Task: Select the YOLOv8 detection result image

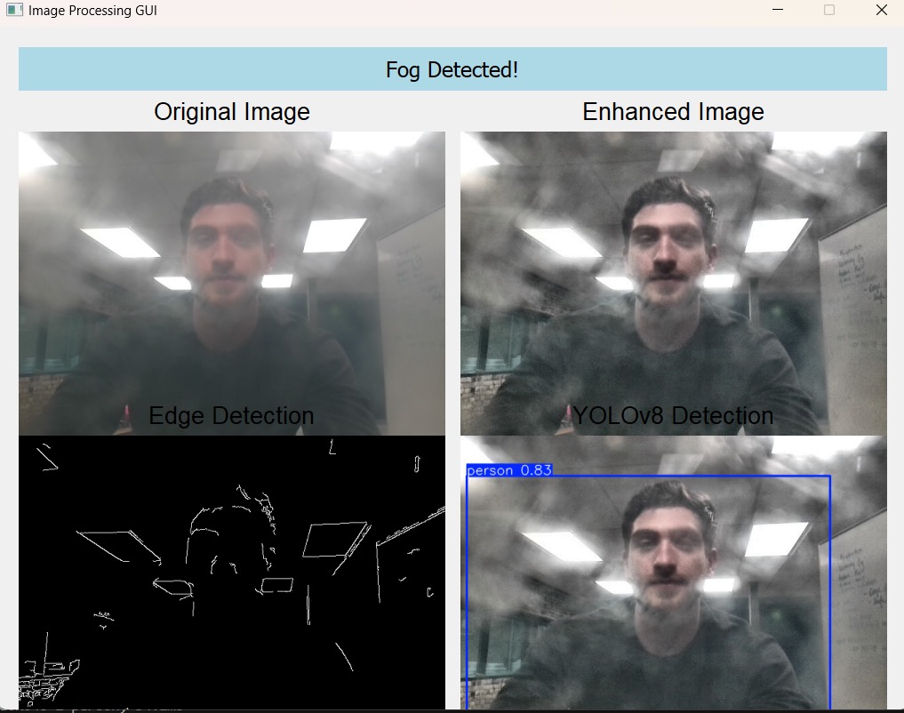Action: [x=674, y=573]
